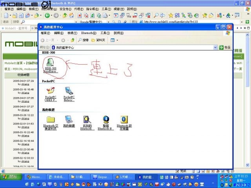Click the chiang link under 2005-03-18 16:46
Screen dimensions: 251x188
pyautogui.click(x=25, y=93)
